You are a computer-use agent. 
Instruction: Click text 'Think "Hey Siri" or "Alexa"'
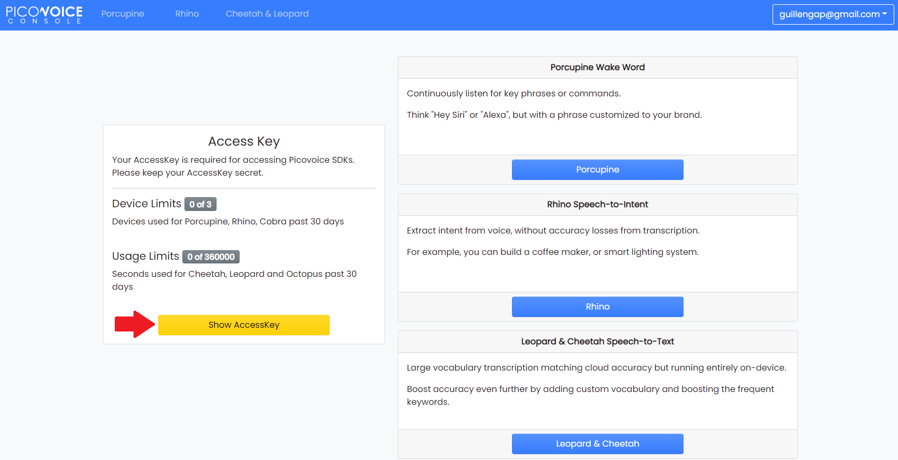pyautogui.click(x=458, y=115)
